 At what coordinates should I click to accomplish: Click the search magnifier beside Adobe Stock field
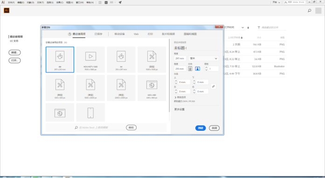(76, 128)
